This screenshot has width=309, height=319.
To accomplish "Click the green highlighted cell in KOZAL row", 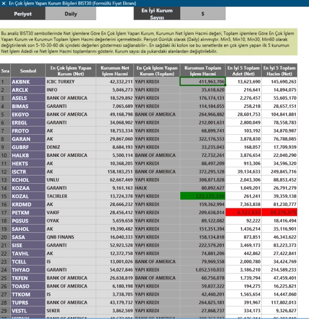I will pos(202,196).
